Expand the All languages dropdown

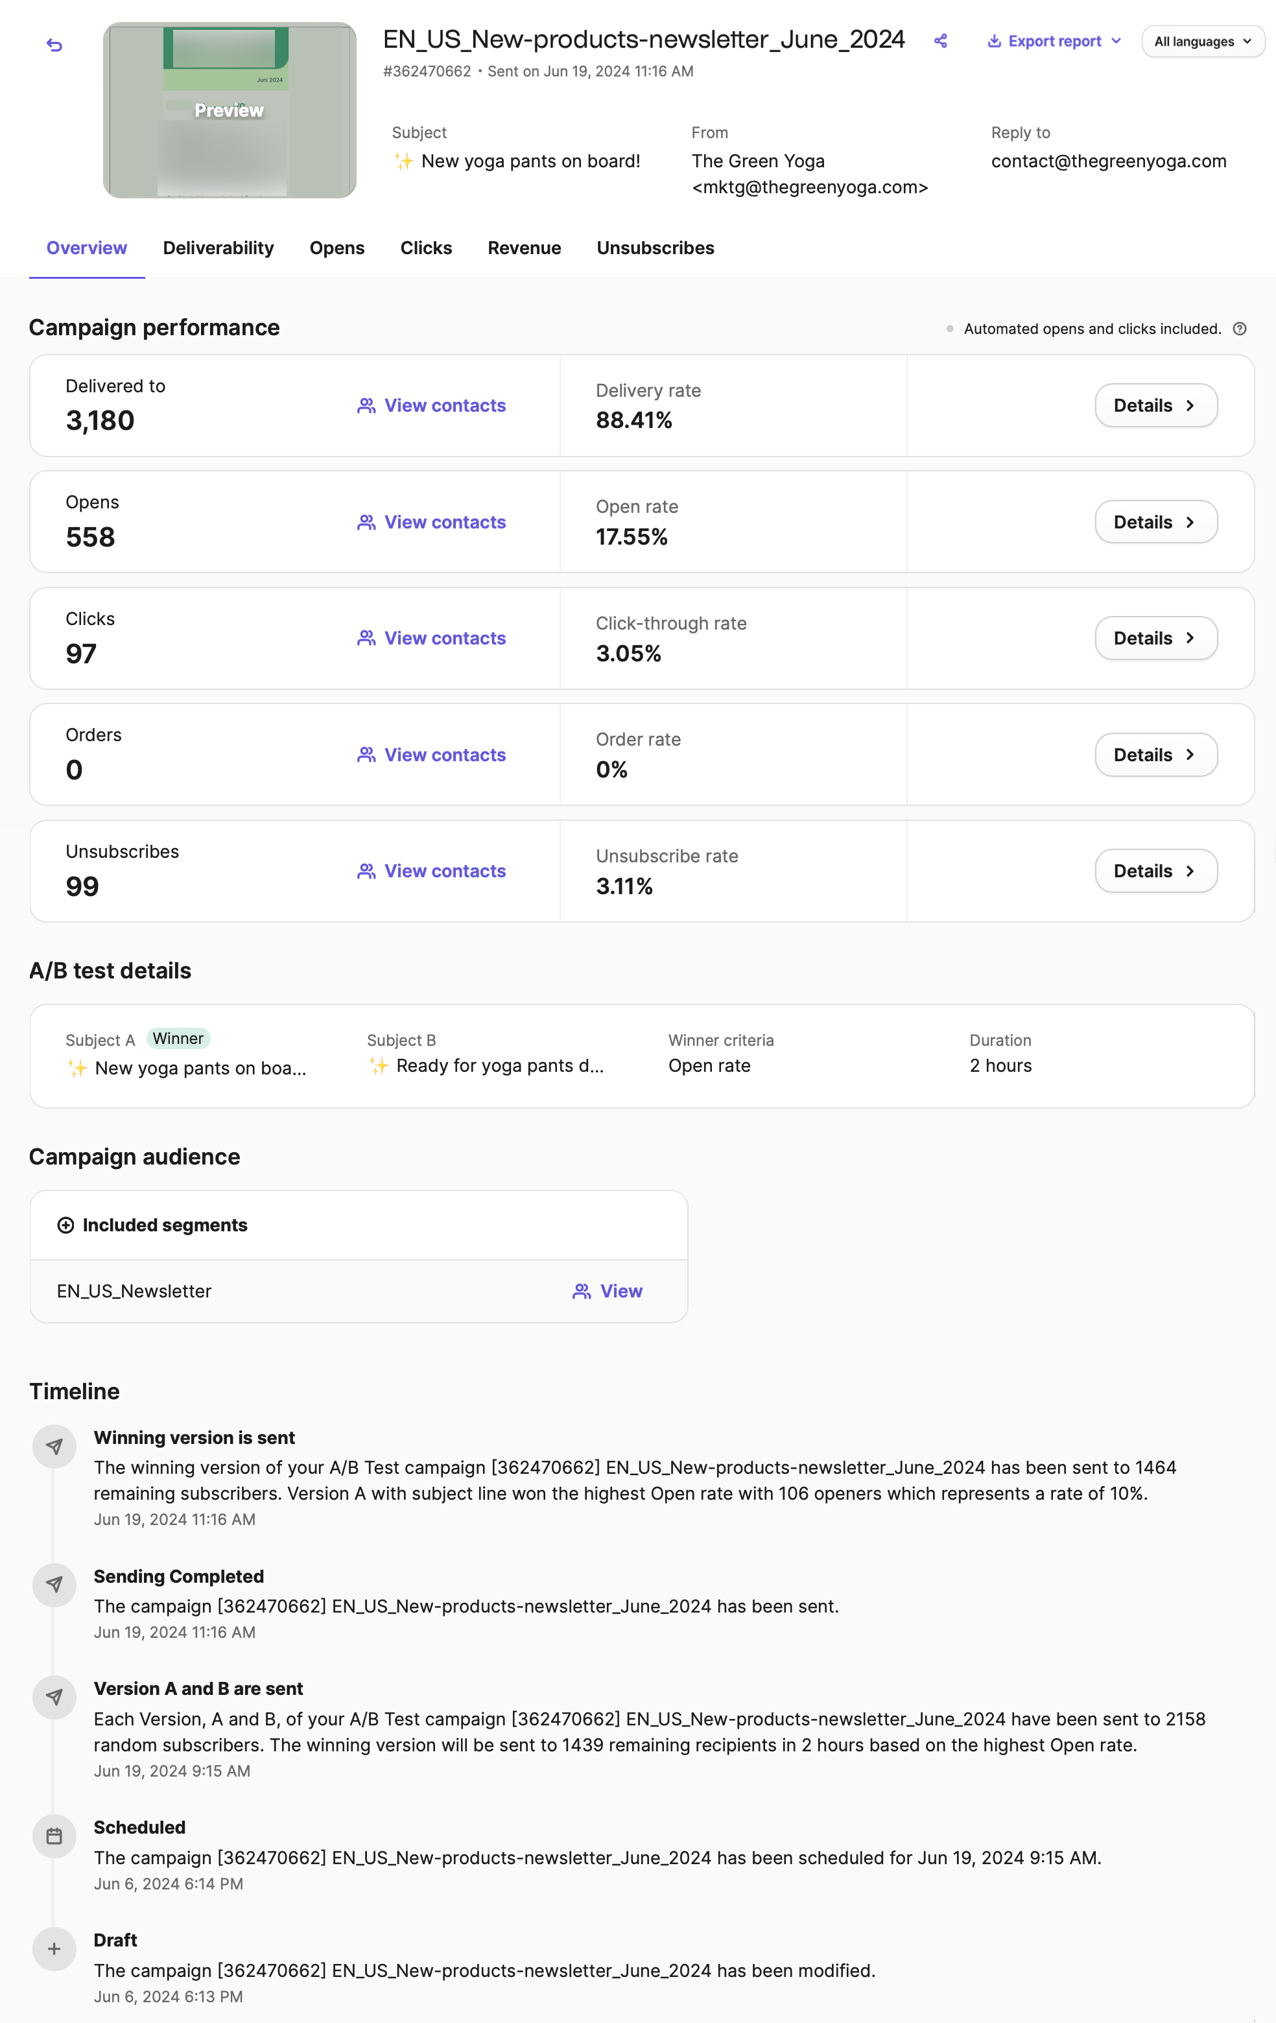click(x=1202, y=41)
